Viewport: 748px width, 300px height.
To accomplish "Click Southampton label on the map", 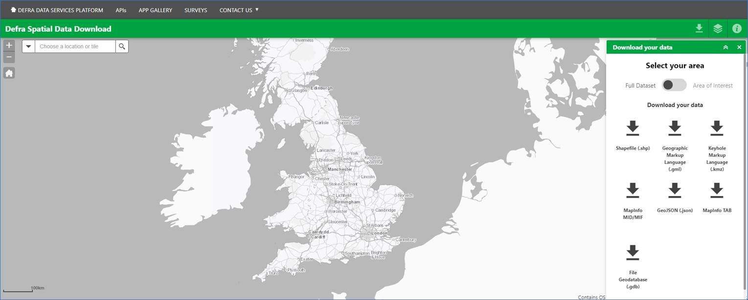I will [x=357, y=253].
